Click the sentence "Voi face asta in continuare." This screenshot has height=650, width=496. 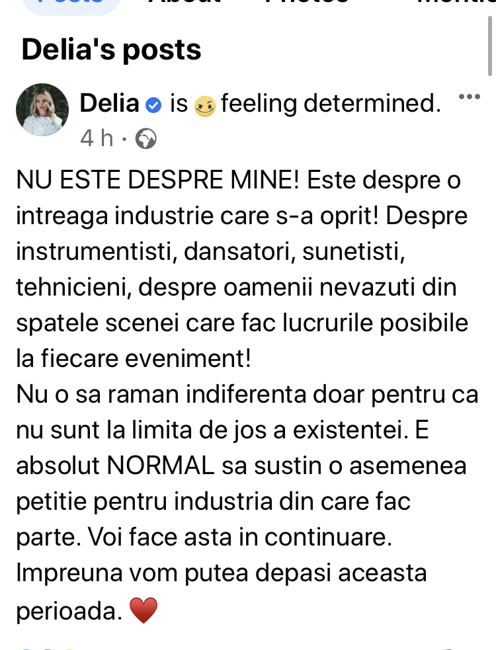(240, 537)
